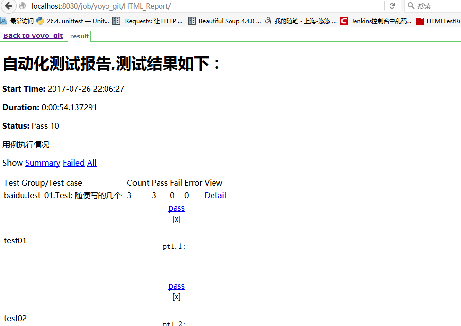461x326 pixels.
Task: Reload the page with the refresh icon
Action: (392, 6)
